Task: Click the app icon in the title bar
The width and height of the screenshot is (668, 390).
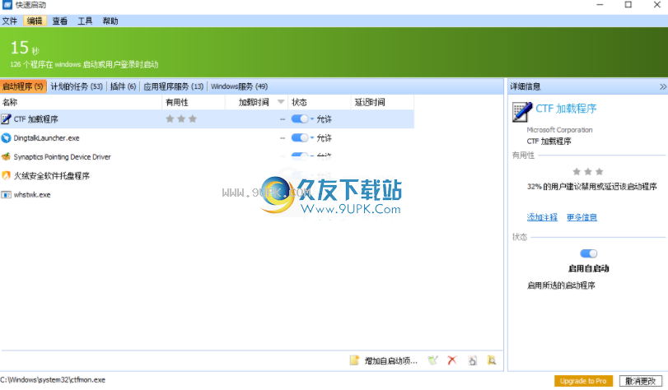Action: click(7, 5)
